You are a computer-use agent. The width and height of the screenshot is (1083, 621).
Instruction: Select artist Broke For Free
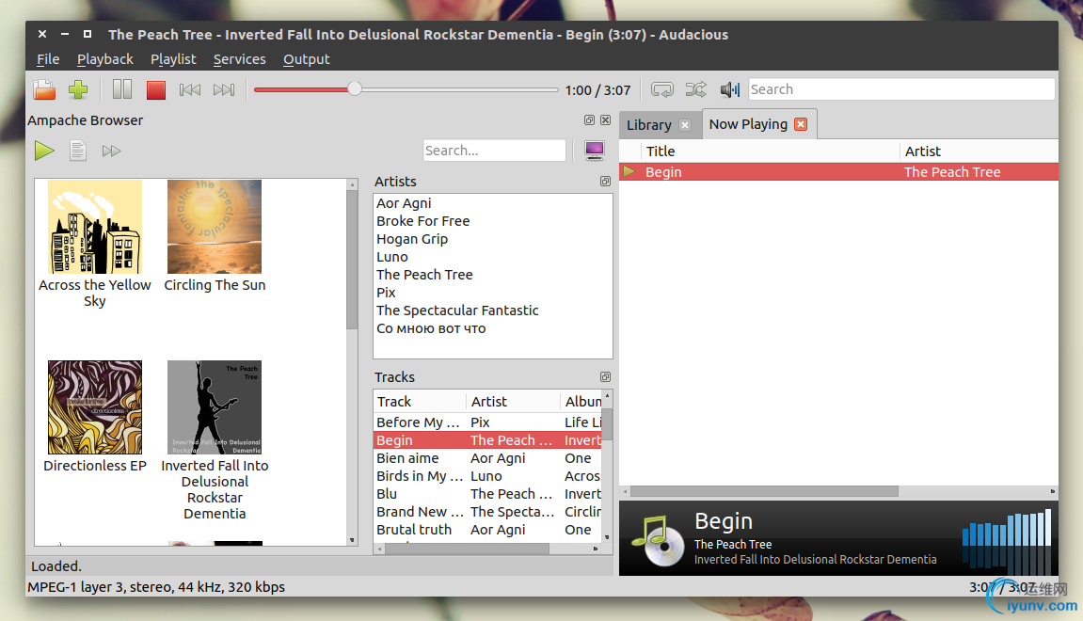pyautogui.click(x=422, y=221)
